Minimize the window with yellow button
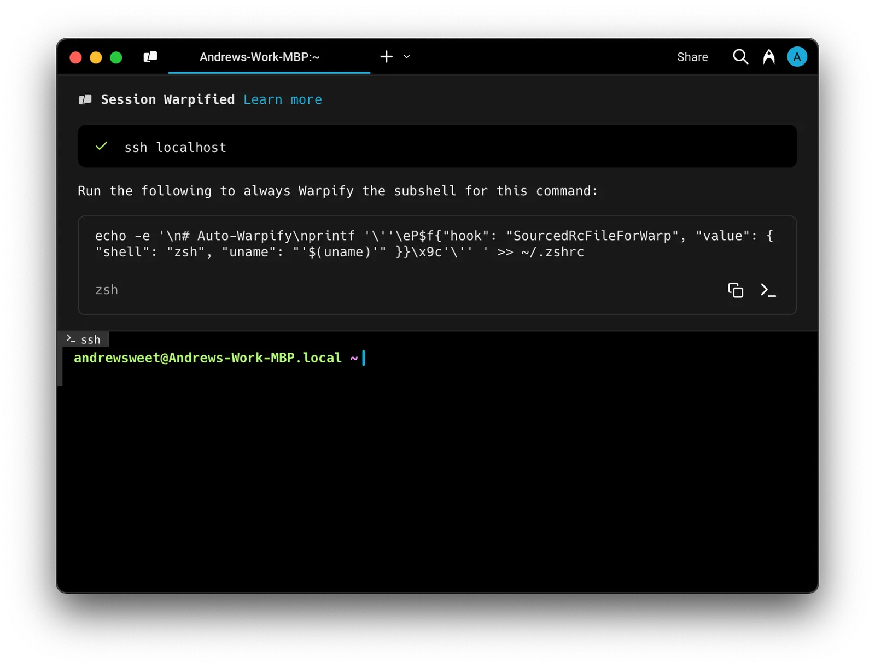 coord(96,57)
